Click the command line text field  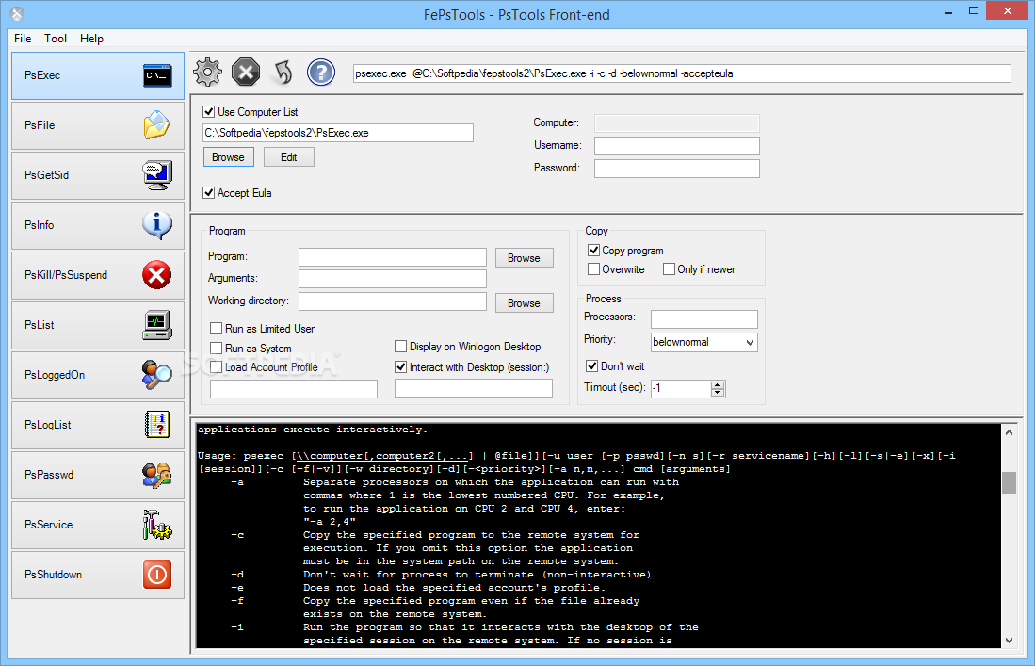682,73
